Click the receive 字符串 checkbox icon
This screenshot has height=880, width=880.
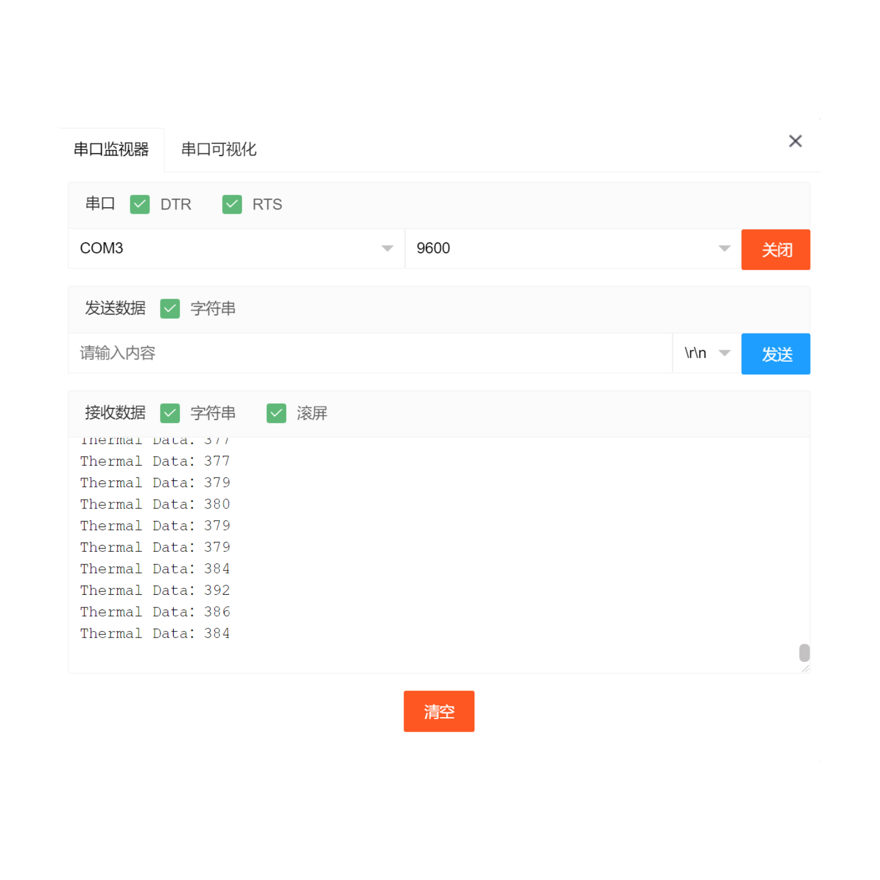pos(170,413)
